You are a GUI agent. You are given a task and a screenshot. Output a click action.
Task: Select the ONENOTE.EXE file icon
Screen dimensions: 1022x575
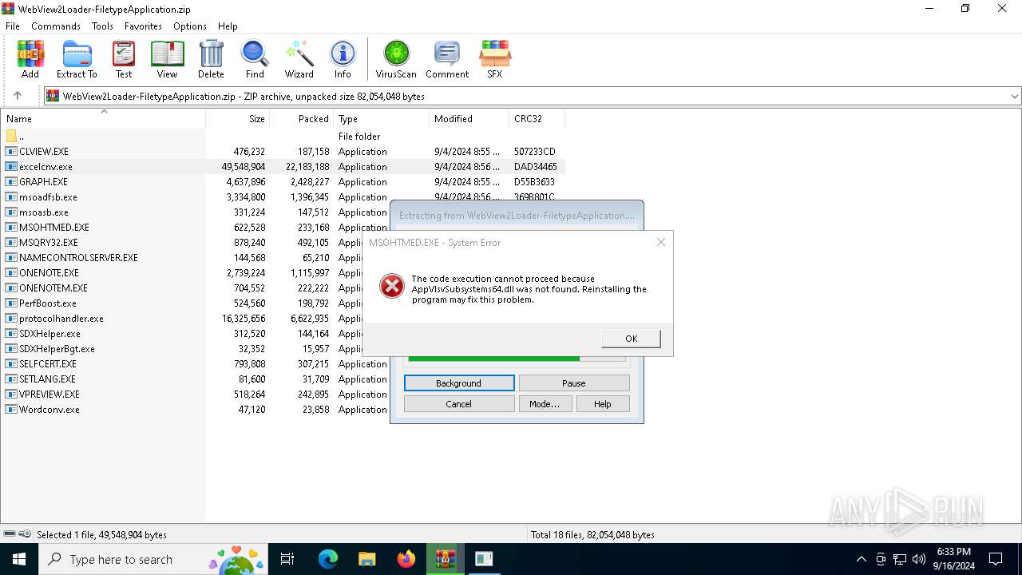point(11,273)
